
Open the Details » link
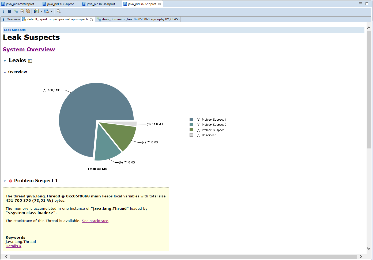13,246
